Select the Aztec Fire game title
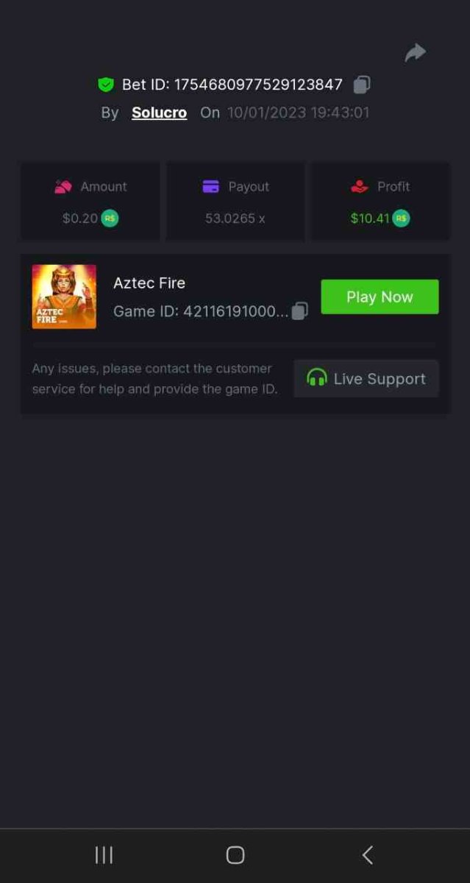The width and height of the screenshot is (470, 883). (149, 283)
